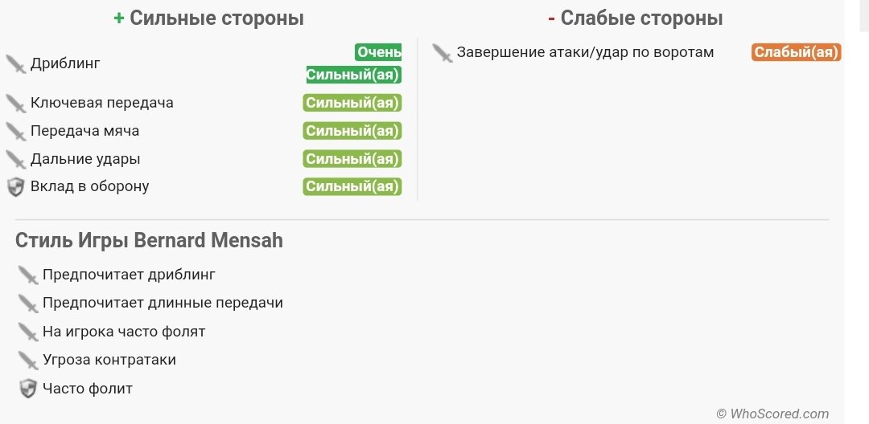869x424 pixels.
Task: Click the dark green Очень Сильный(ая) badge
Action: (x=354, y=63)
